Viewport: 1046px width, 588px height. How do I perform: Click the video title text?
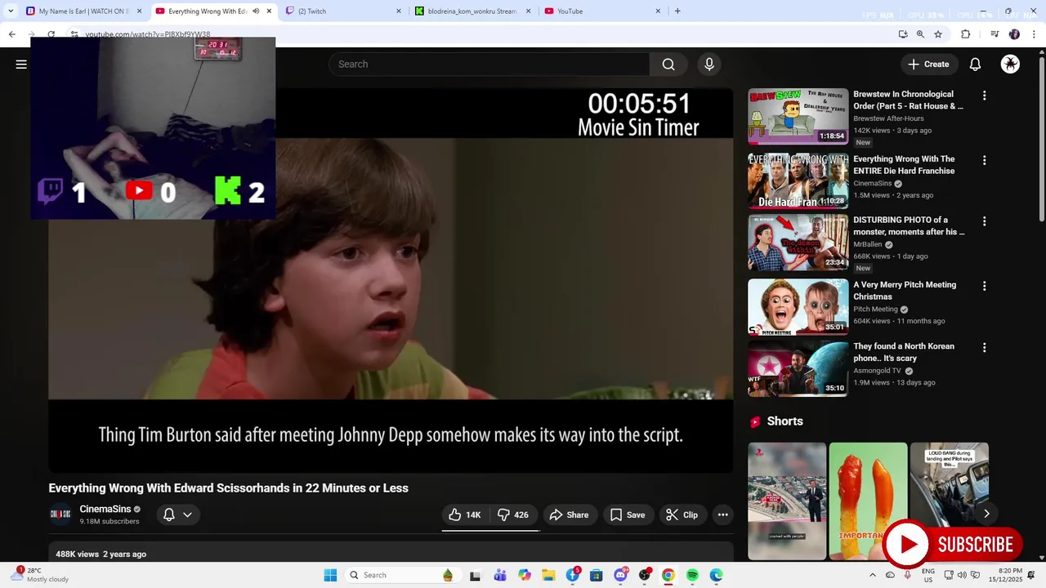point(228,488)
